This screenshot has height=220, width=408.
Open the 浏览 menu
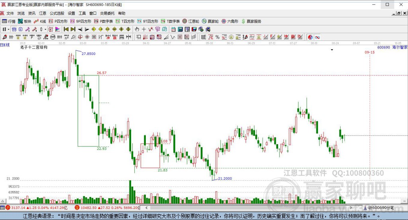coord(21,13)
